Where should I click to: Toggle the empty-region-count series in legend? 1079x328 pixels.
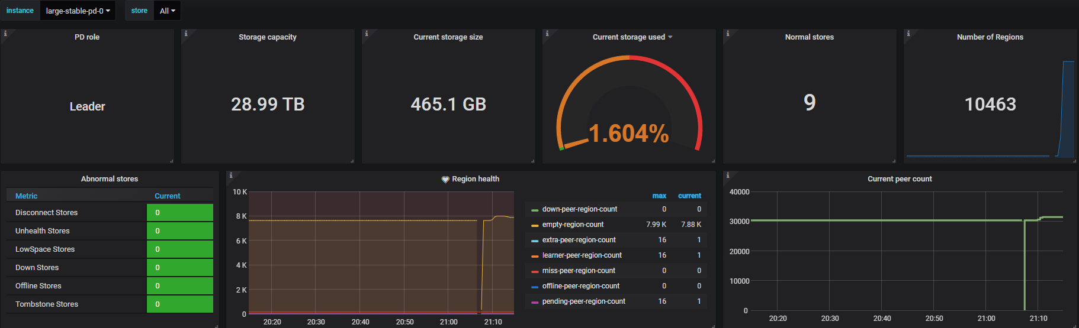(573, 225)
